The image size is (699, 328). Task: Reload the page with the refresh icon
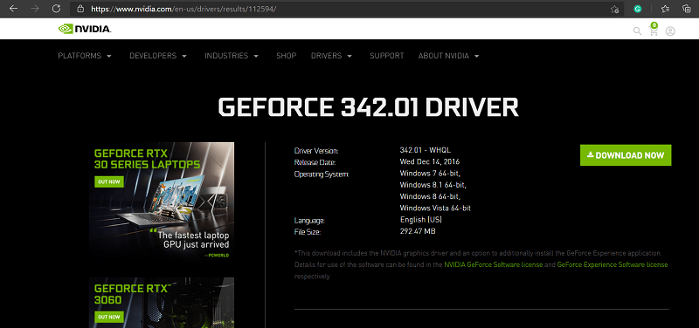pyautogui.click(x=56, y=9)
